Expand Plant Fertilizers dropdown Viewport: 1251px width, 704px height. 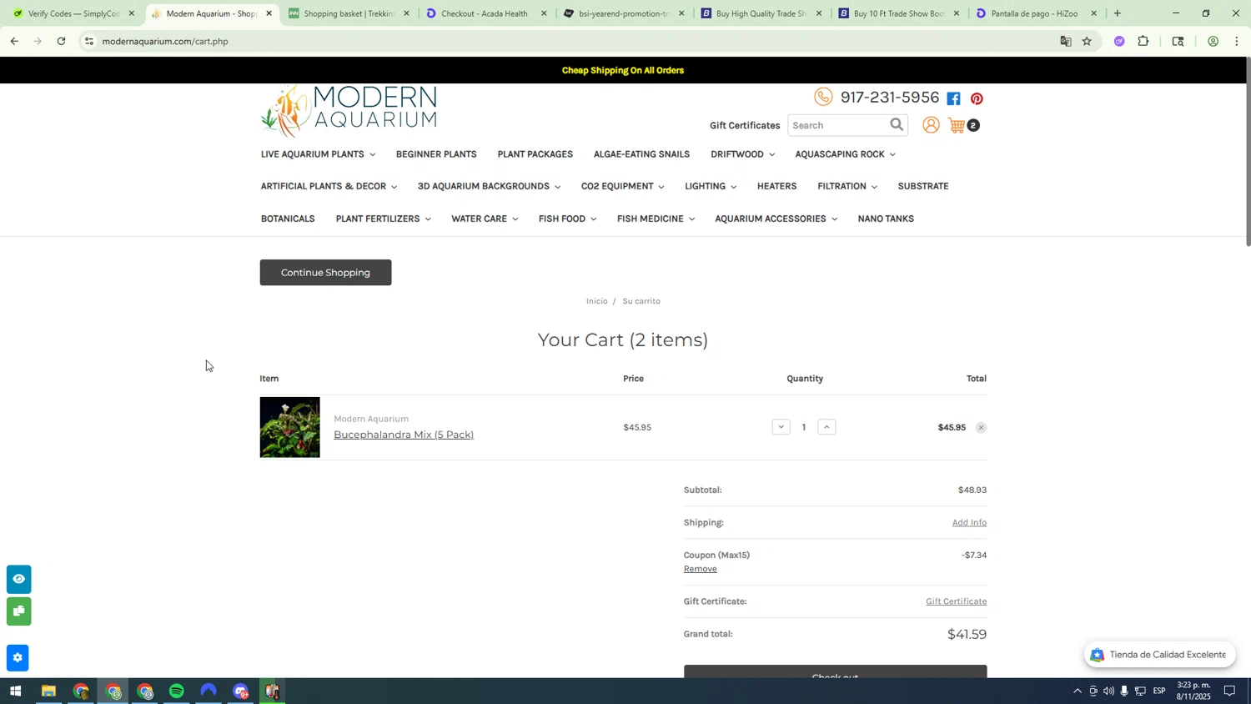tap(383, 219)
